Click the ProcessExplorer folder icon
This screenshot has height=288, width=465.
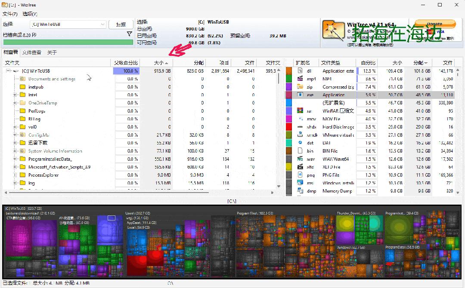(22, 175)
